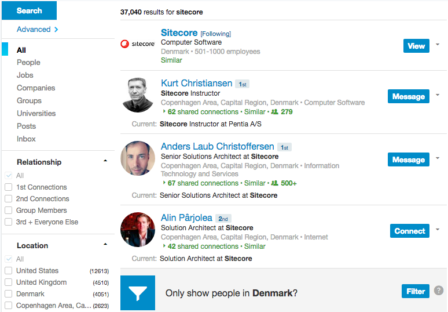
Task: Click Kurt Christiansen's connections count icon
Action: pyautogui.click(x=274, y=112)
